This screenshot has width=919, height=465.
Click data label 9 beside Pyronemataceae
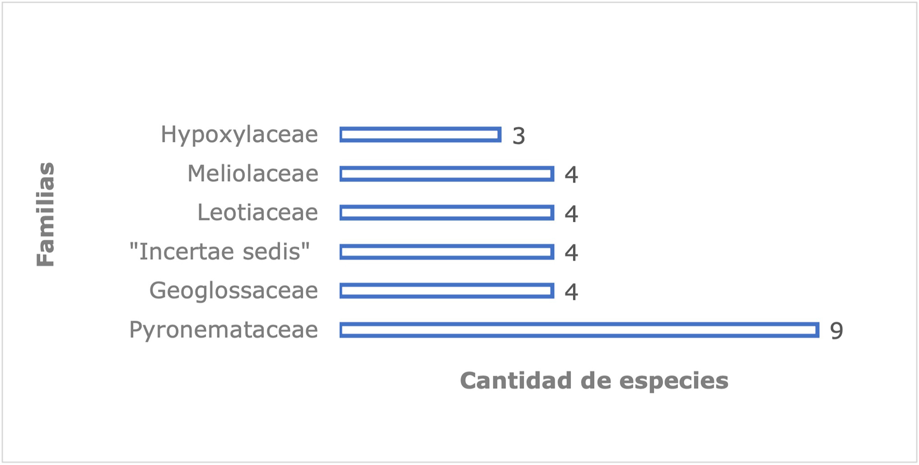(837, 331)
